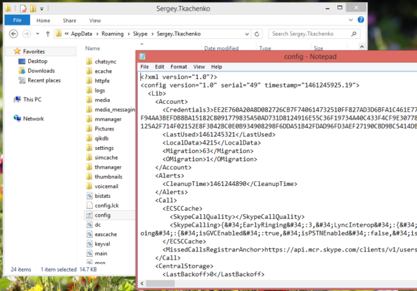Open Customize Quick Access Toolbar dropdown
This screenshot has height=291, width=417.
tap(41, 9)
